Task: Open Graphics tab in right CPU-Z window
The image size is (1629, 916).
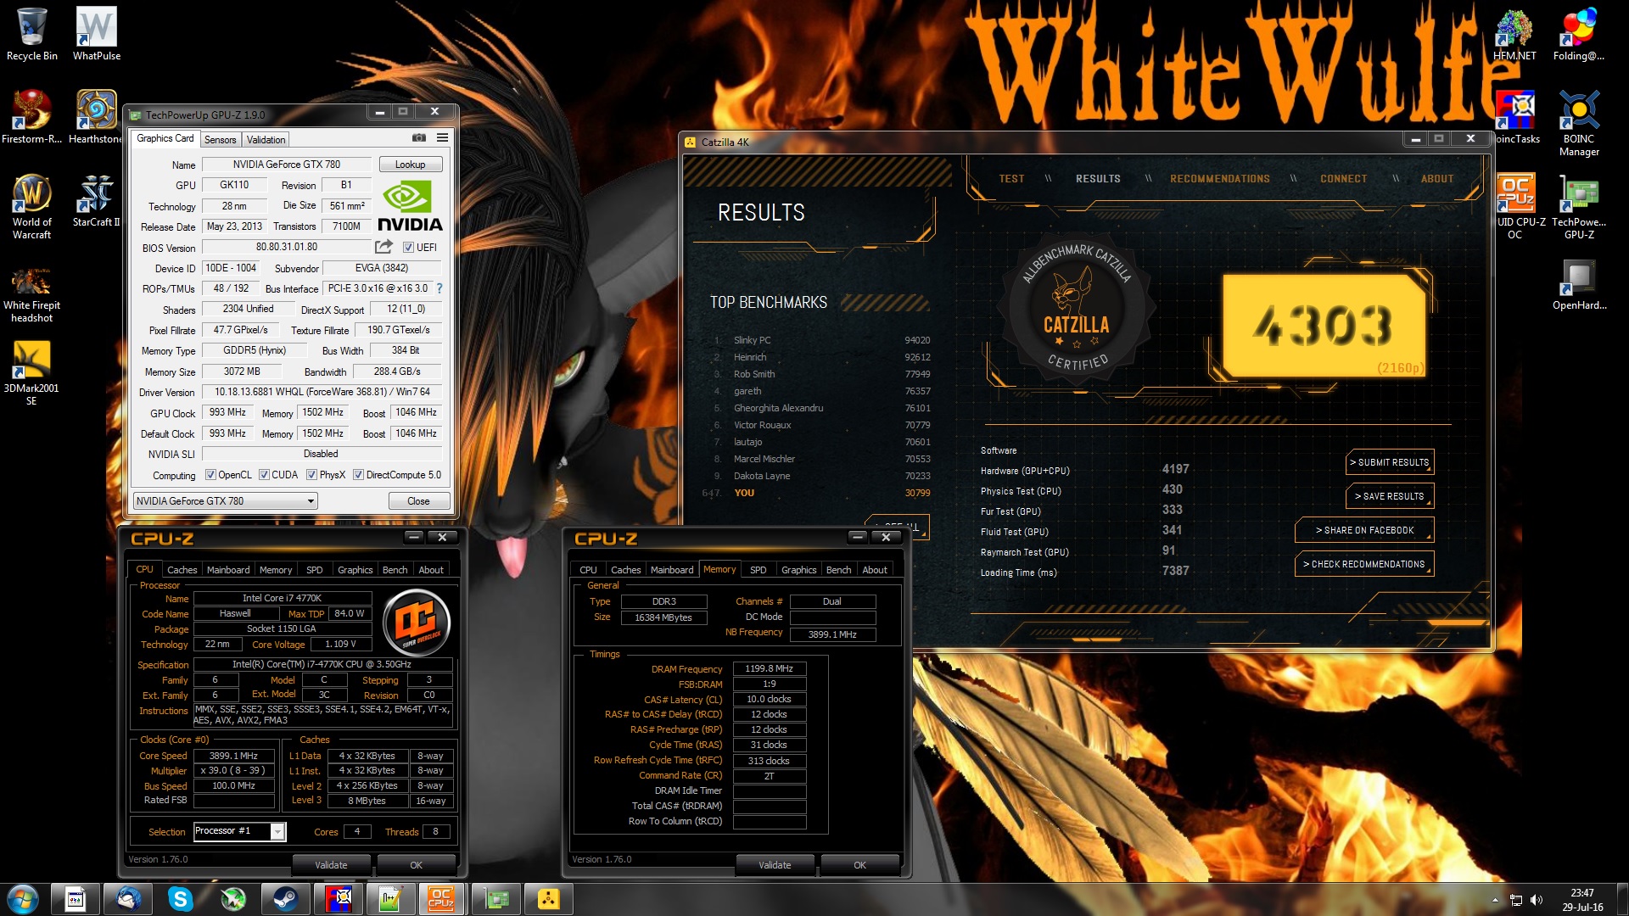Action: 799,570
